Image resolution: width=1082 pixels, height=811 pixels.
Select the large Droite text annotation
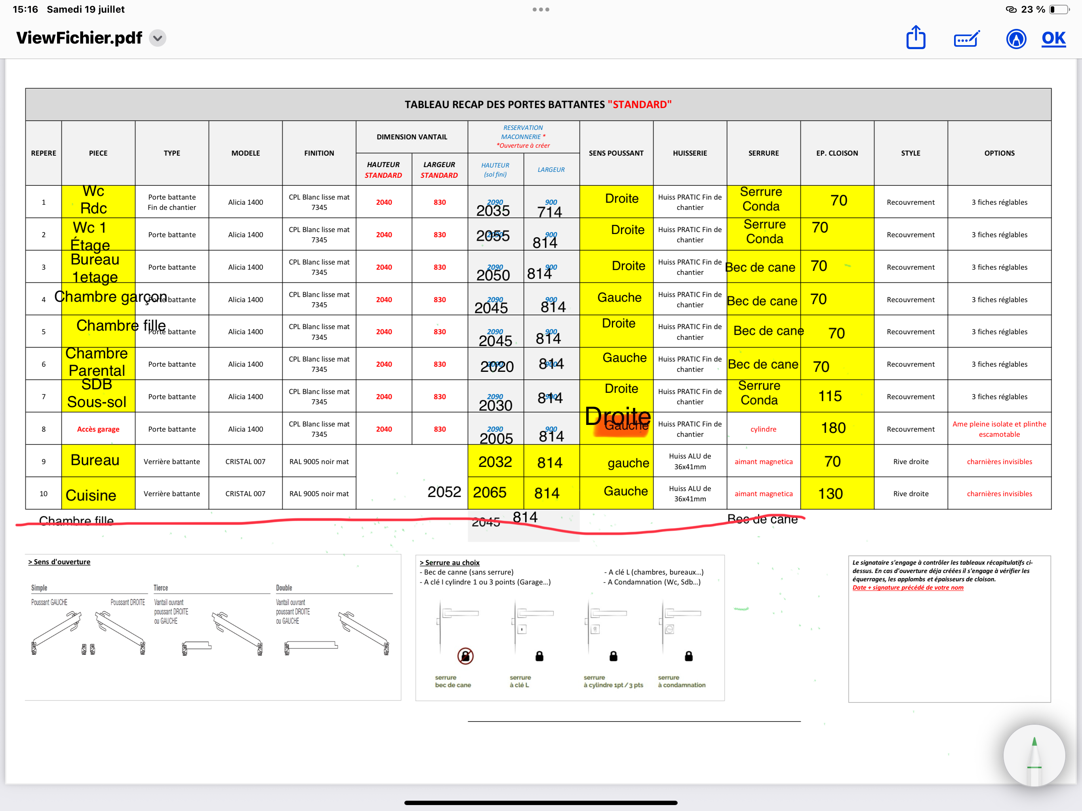point(618,416)
